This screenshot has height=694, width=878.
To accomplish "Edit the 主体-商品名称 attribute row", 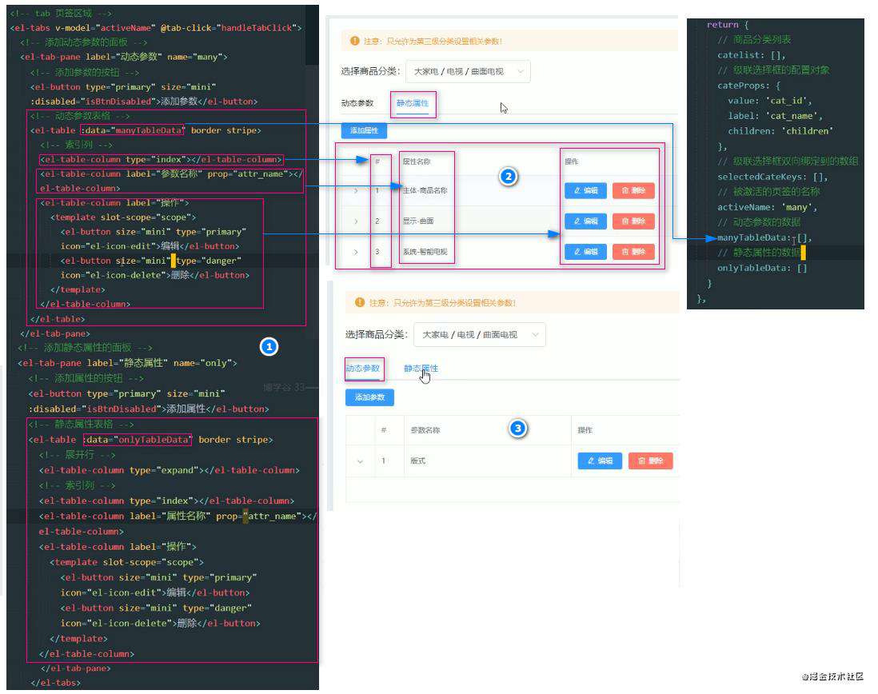I will pyautogui.click(x=585, y=191).
